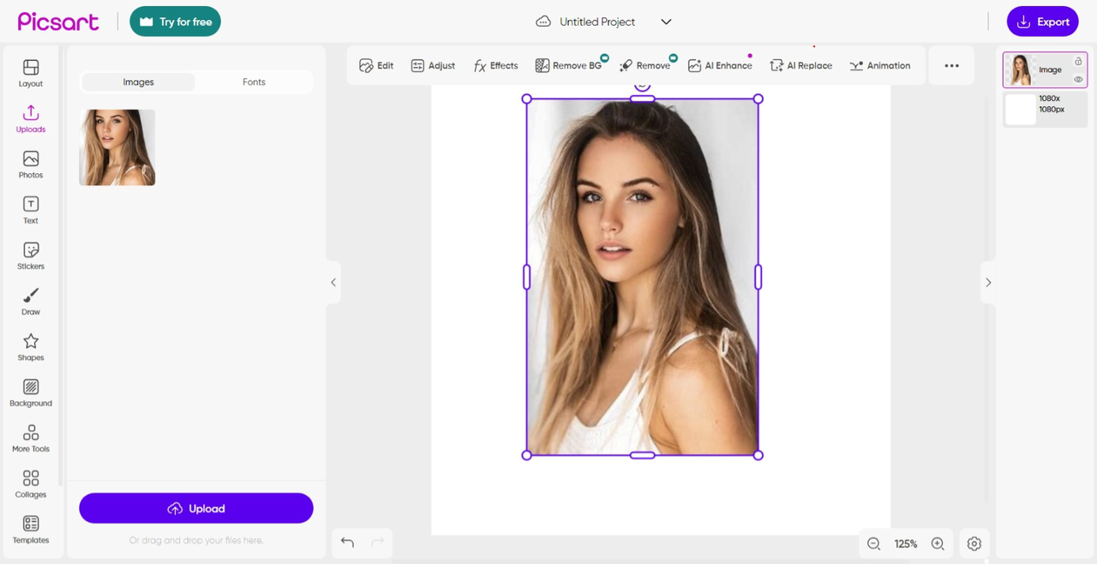Screen dimensions: 1097x564
Task: Click the bottom-right corner resize handle
Action: click(x=758, y=455)
